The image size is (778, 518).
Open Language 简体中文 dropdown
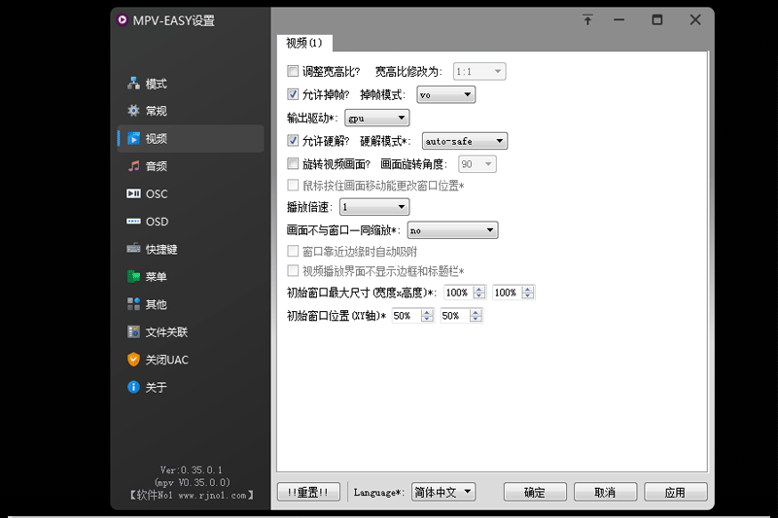[443, 492]
